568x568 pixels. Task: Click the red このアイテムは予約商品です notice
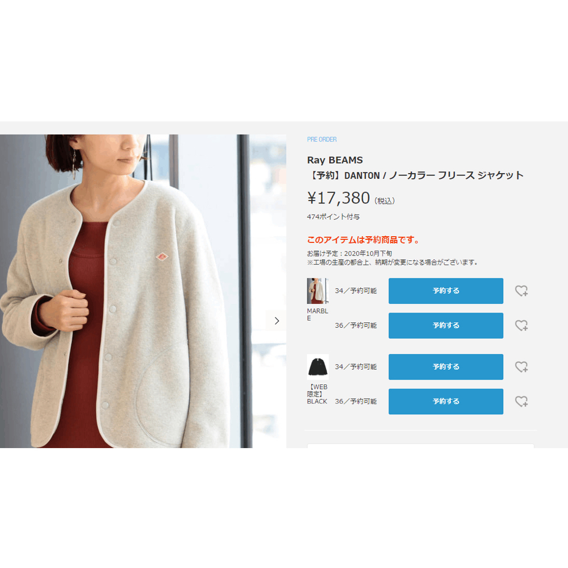pos(363,240)
